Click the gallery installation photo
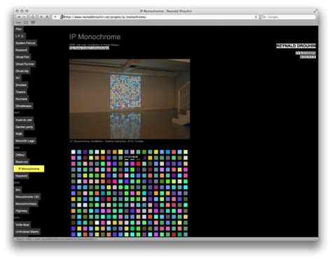This screenshot has width=332, height=260. (130, 99)
